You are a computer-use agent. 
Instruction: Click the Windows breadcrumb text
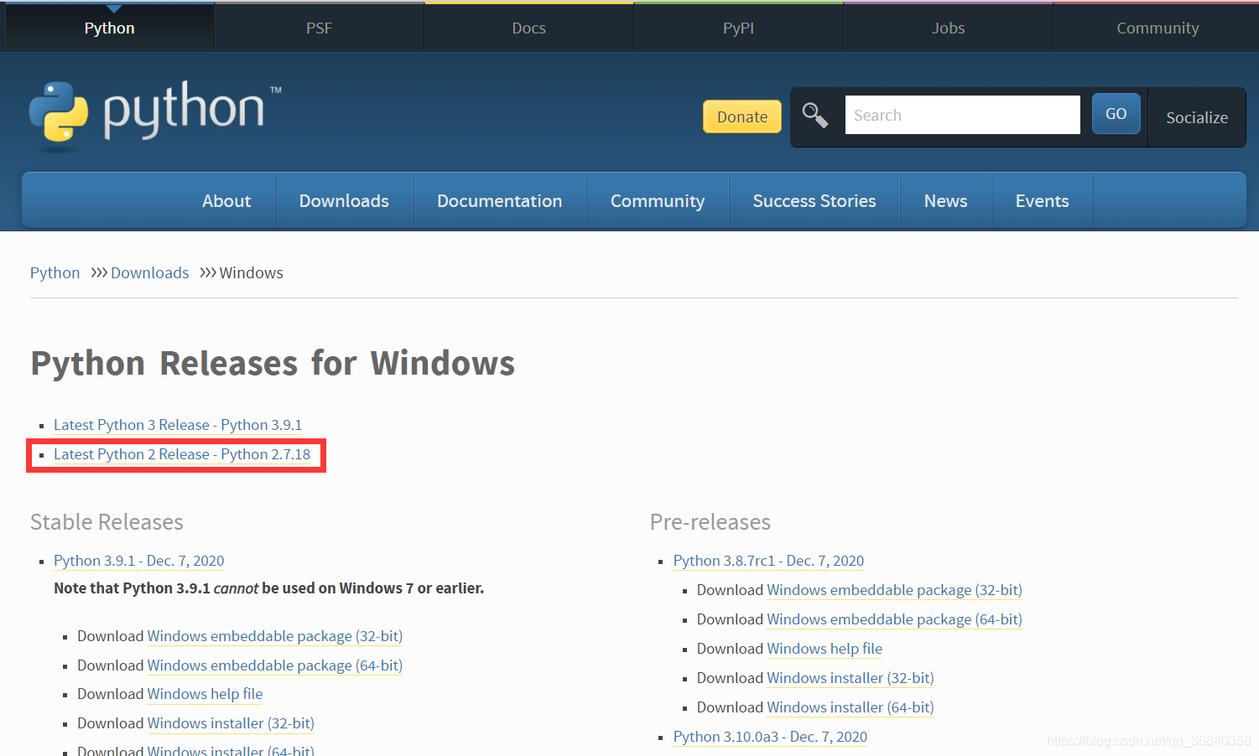pos(252,273)
